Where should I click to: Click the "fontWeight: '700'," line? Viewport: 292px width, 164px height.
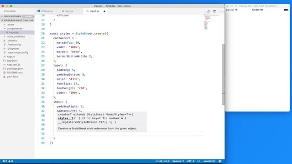[x=72, y=88]
